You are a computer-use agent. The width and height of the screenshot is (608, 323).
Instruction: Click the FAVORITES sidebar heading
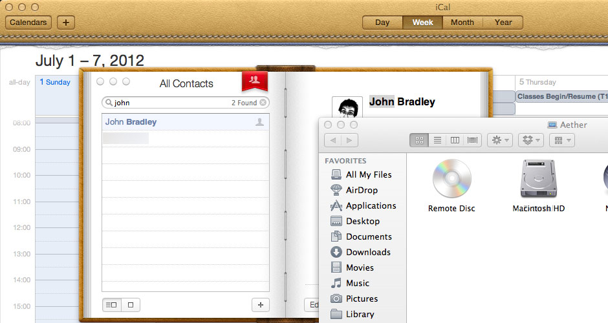(x=345, y=161)
